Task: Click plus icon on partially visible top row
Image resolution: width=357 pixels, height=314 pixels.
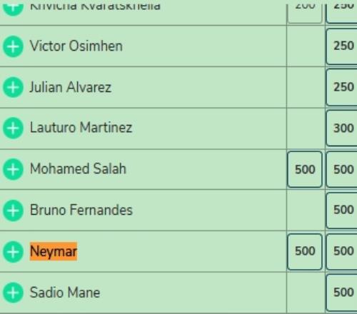Action: (x=13, y=8)
